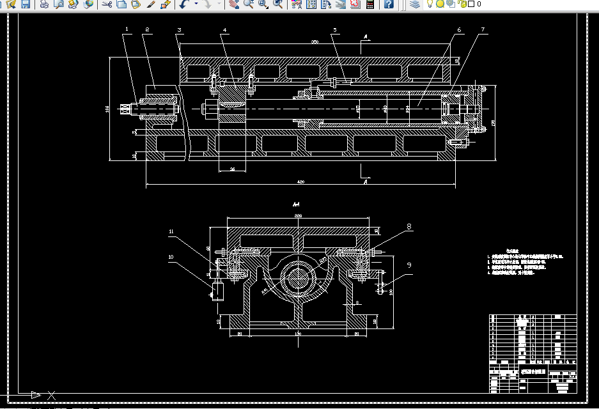Activate the Pan realtime hand tool
Image resolution: width=599 pixels, height=409 pixels.
(234, 4)
